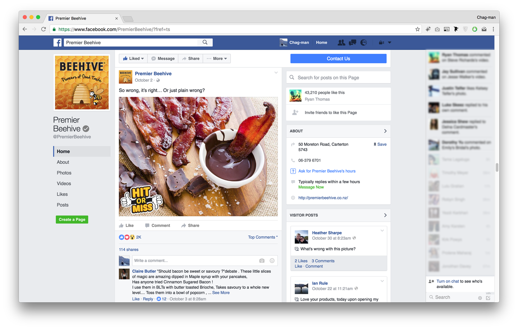Bookmark page with star icon
The image size is (518, 329).
click(x=417, y=29)
